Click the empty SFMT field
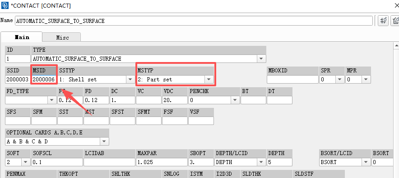Screen dimensions: 399x178 coord(148,121)
